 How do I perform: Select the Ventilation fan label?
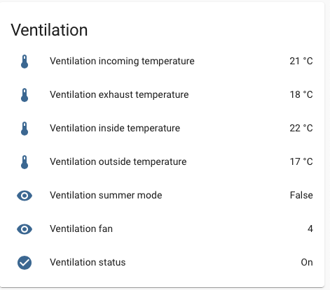click(x=81, y=229)
